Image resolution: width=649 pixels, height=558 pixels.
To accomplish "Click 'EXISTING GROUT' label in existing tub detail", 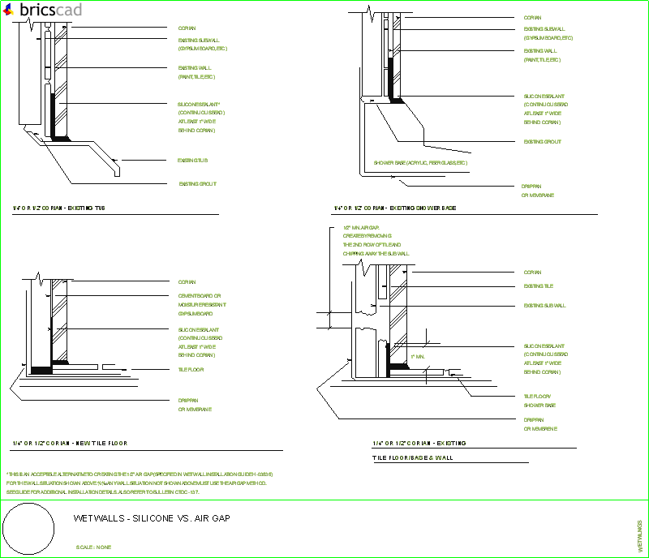I will pyautogui.click(x=197, y=184).
